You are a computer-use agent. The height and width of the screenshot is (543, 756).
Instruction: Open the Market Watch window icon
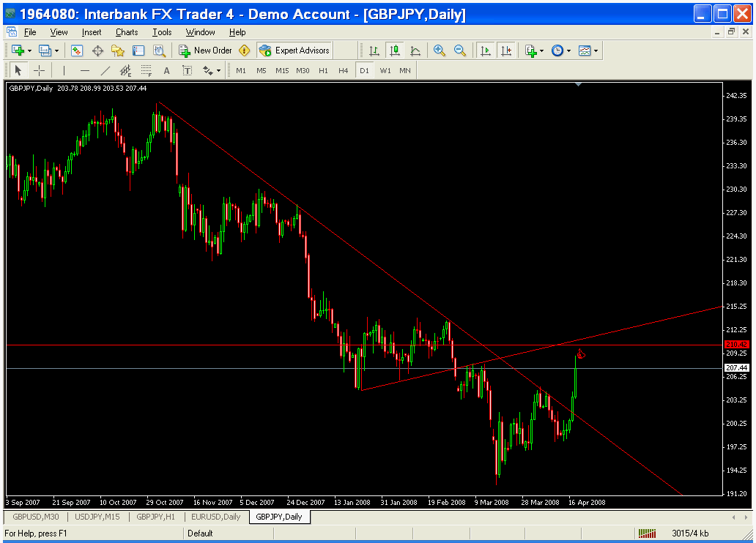coord(77,50)
